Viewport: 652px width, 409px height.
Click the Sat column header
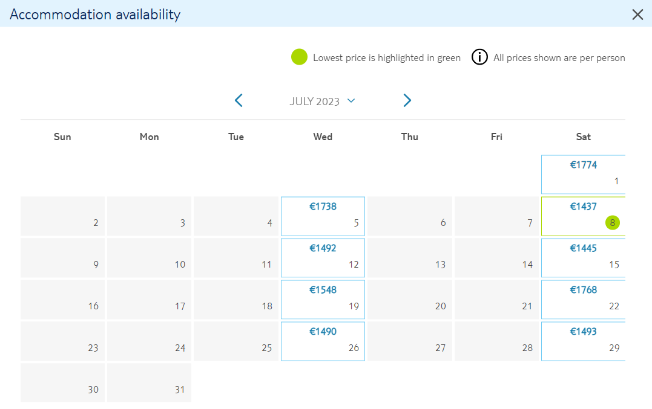[583, 137]
